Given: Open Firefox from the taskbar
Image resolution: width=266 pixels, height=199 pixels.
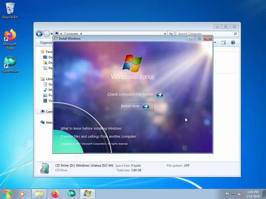Looking at the screenshot, I should [55, 194].
